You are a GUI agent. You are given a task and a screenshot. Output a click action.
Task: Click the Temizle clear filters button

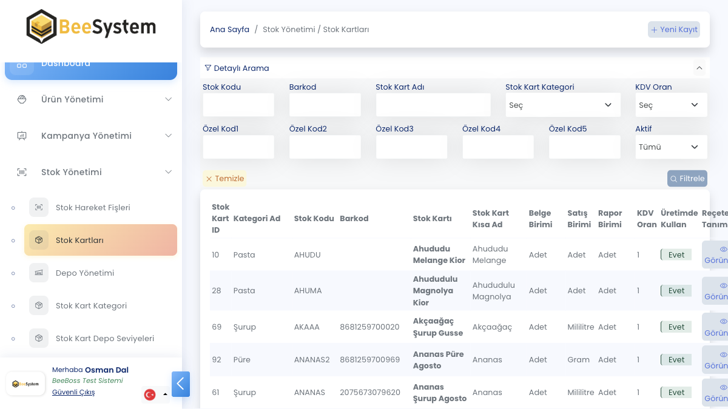click(224, 179)
